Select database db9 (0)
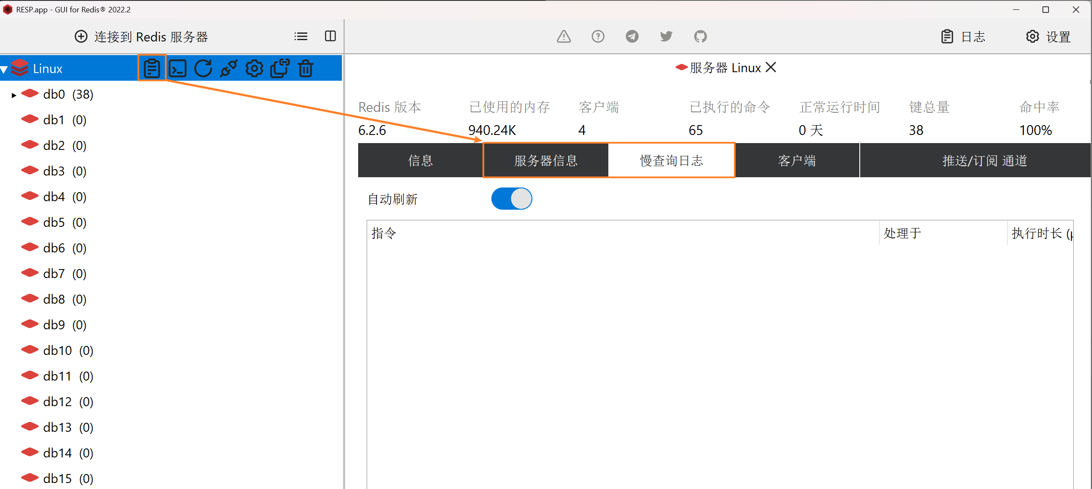 click(x=65, y=325)
